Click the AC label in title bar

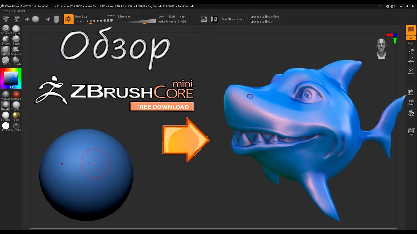(x=380, y=6)
